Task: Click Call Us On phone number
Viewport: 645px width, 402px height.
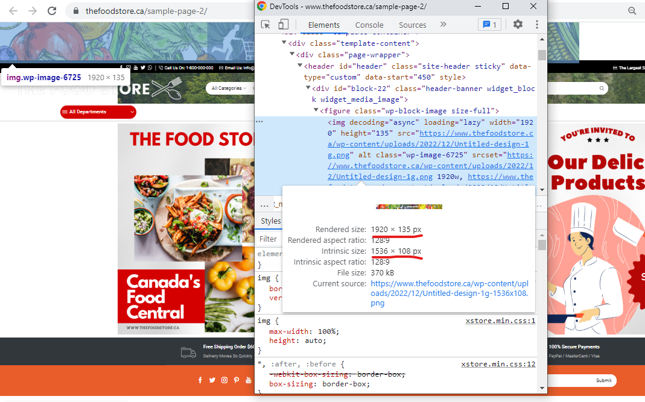Action: (x=186, y=68)
